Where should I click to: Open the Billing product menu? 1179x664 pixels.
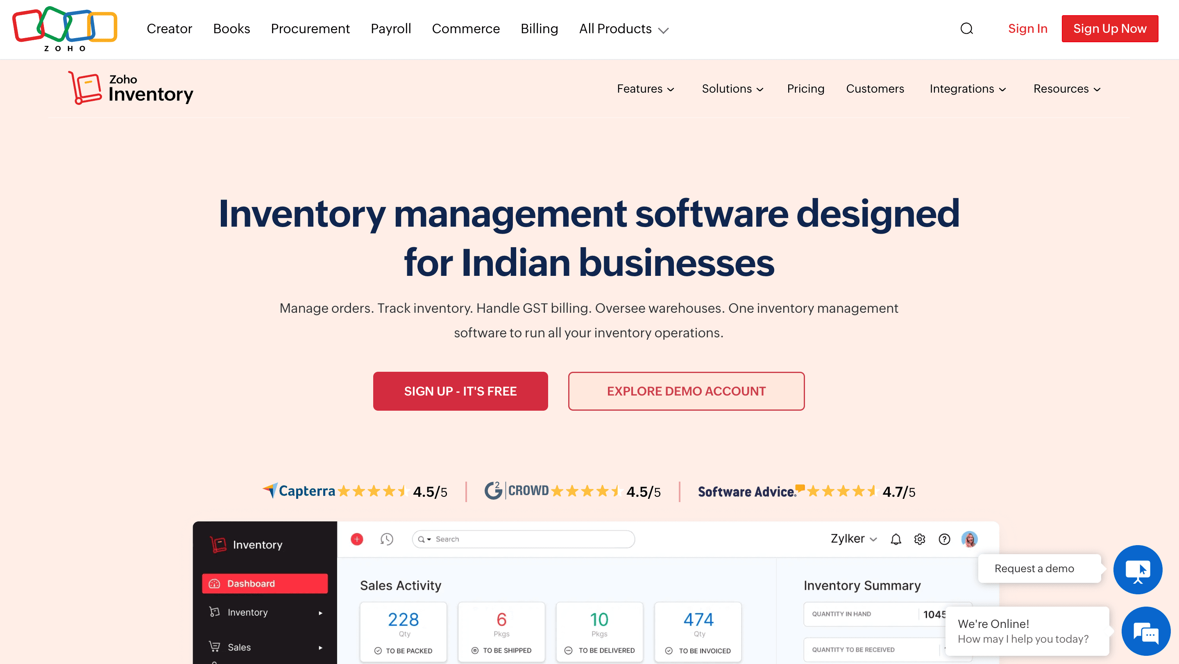coord(539,28)
